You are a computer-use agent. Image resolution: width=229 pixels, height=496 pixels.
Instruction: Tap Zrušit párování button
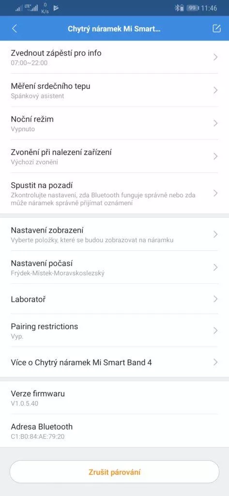(x=114, y=472)
